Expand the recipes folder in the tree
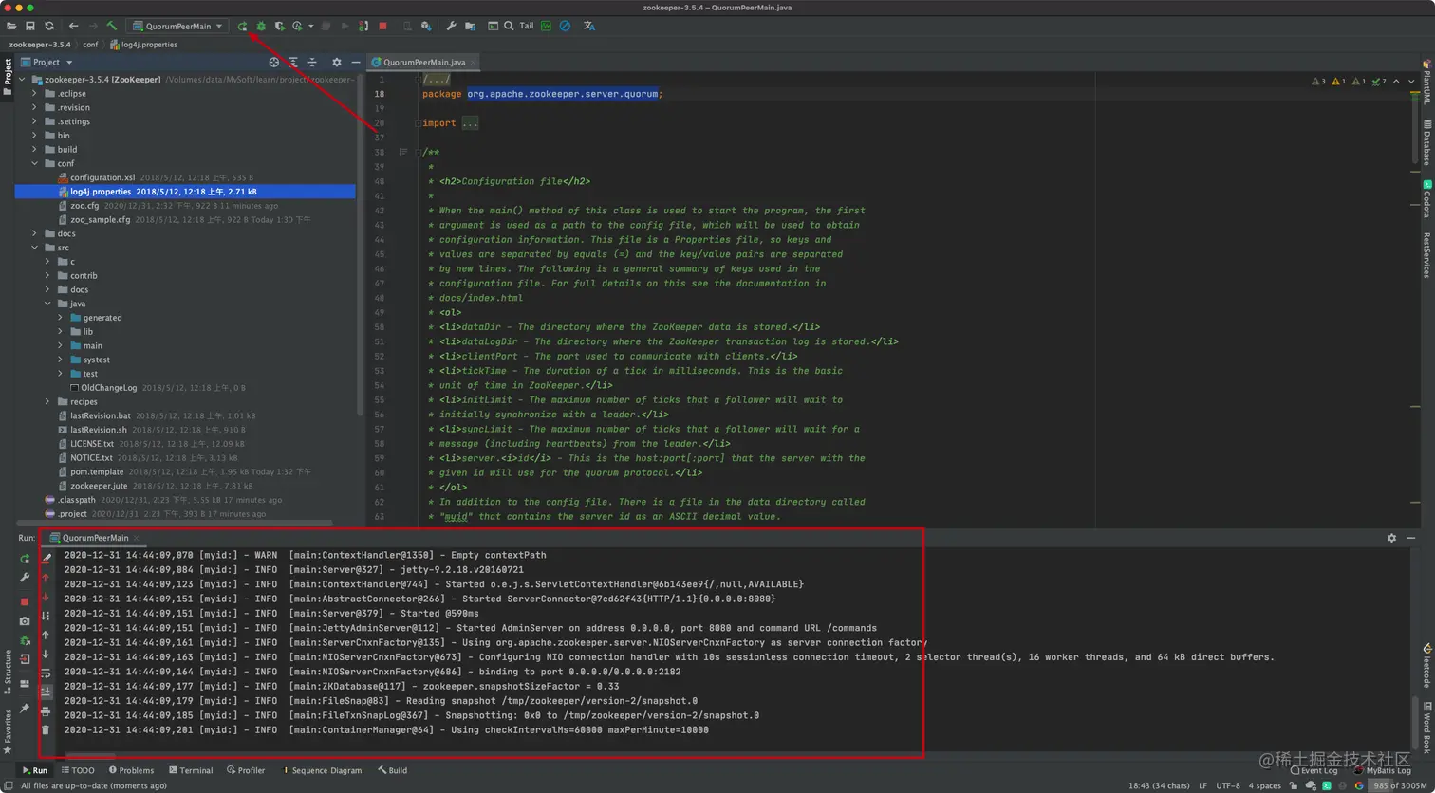The width and height of the screenshot is (1435, 793). pos(47,401)
